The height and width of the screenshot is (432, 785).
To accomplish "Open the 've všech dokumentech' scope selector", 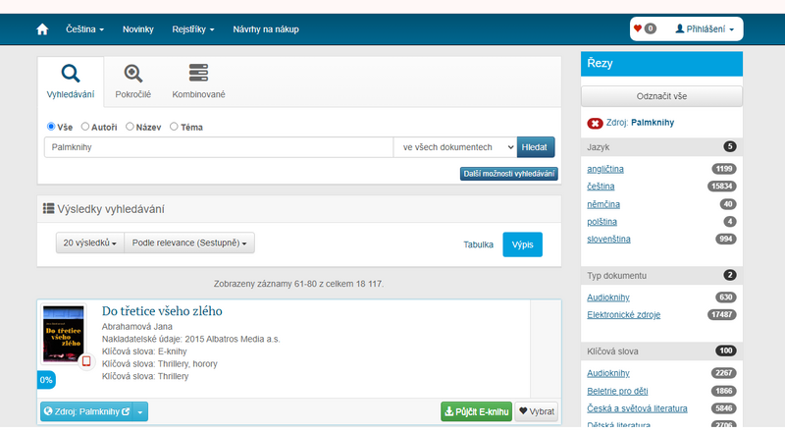I will tap(455, 147).
